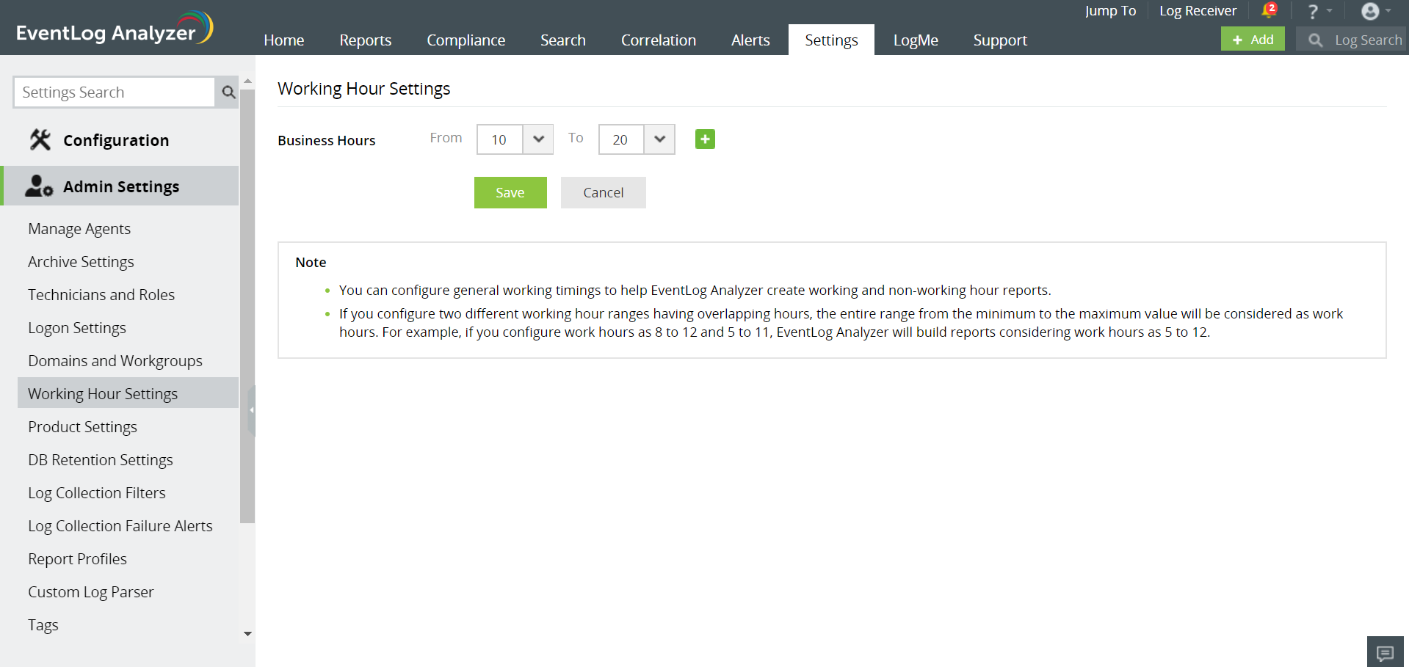Open the Log Receiver link
This screenshot has width=1409, height=667.
coord(1198,11)
